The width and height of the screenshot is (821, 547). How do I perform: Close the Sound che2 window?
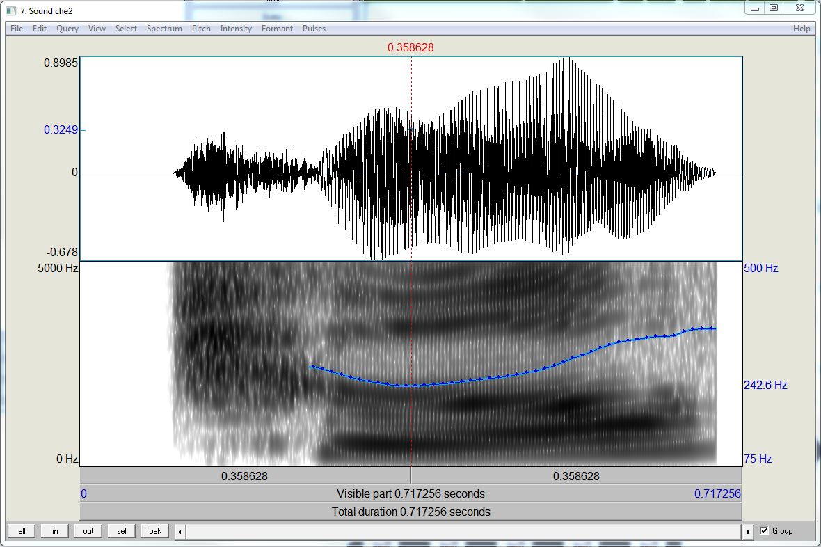tap(799, 8)
